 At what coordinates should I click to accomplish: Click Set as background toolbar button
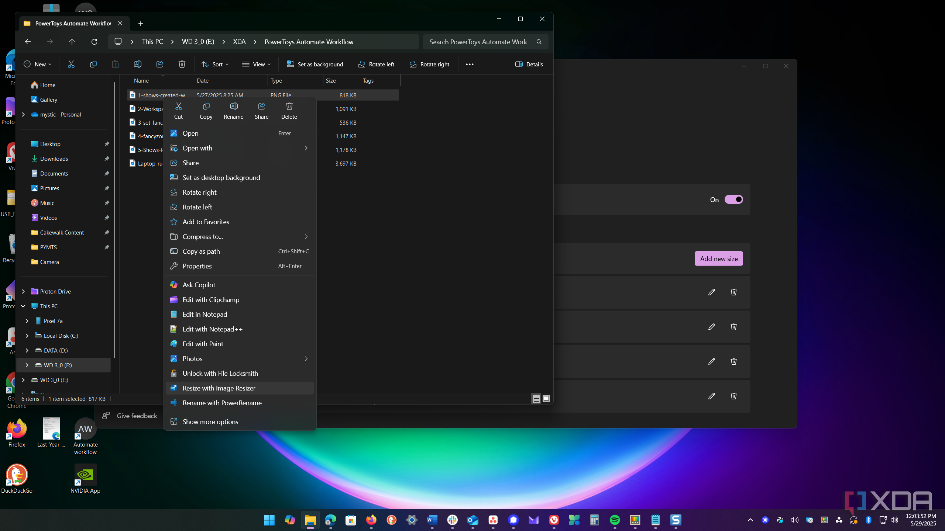click(315, 64)
